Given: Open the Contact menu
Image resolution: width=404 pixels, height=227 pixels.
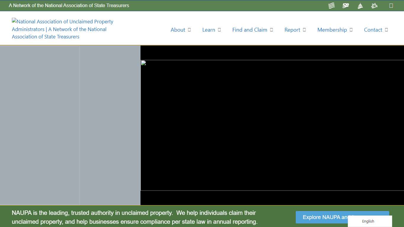Looking at the screenshot, I should coord(373,30).
